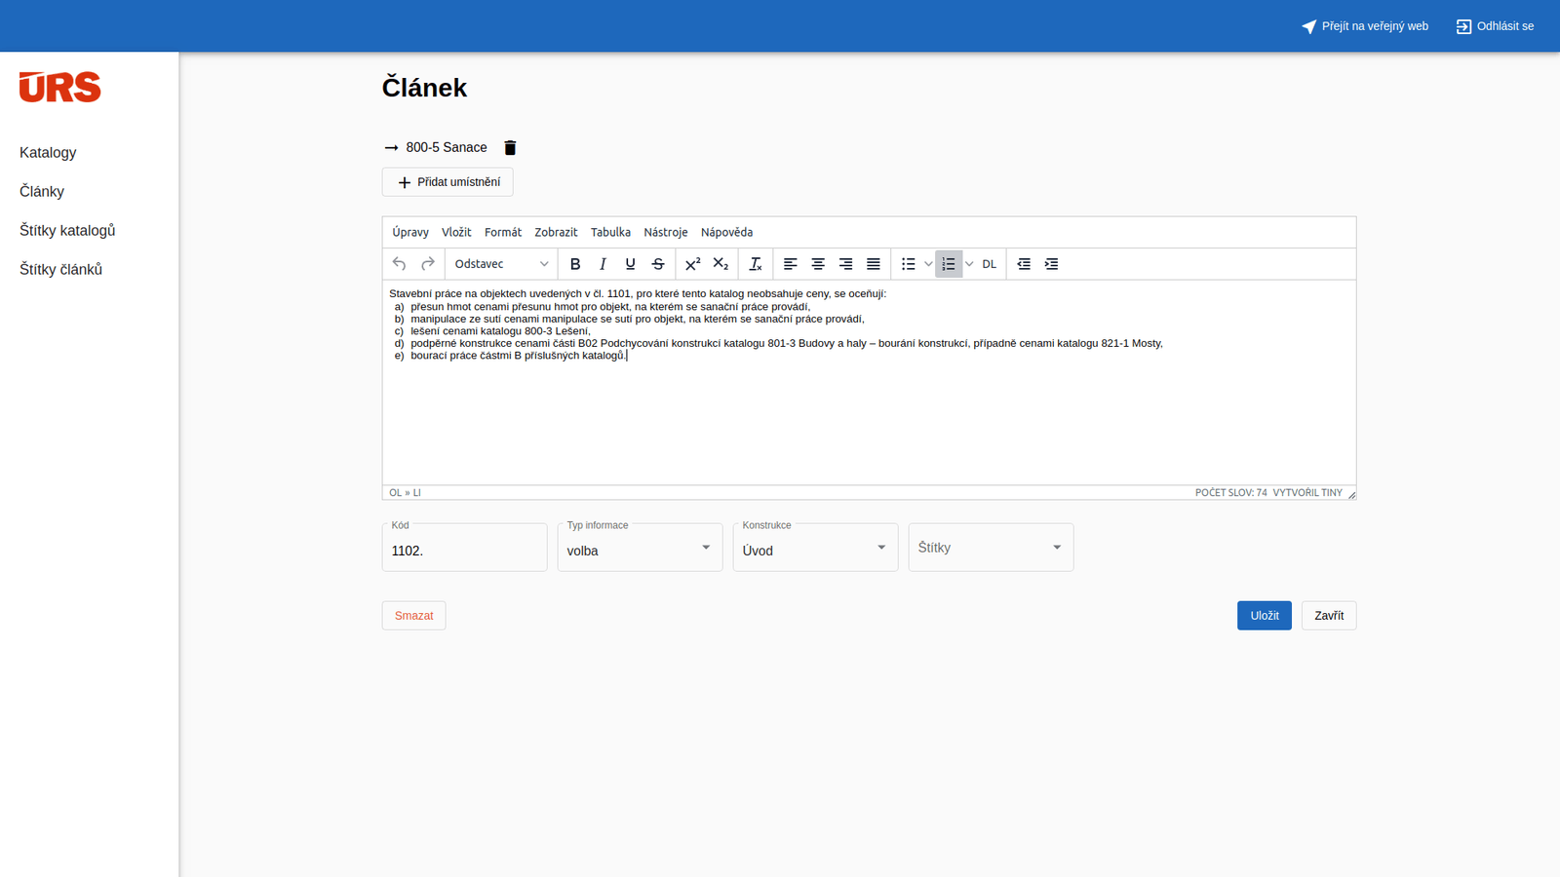Image resolution: width=1560 pixels, height=877 pixels.
Task: Open the Nástroje menu
Action: coord(666,232)
